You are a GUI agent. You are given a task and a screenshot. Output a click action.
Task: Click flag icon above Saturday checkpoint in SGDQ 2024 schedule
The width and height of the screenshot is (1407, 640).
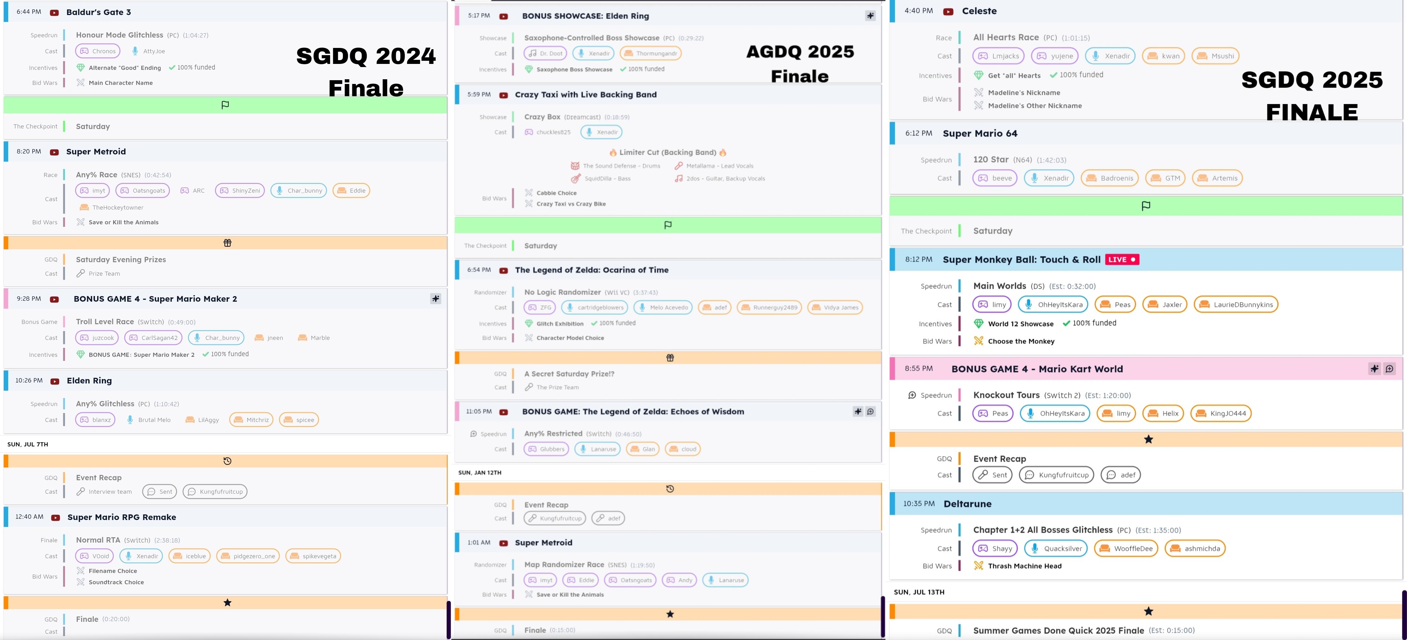pos(225,105)
